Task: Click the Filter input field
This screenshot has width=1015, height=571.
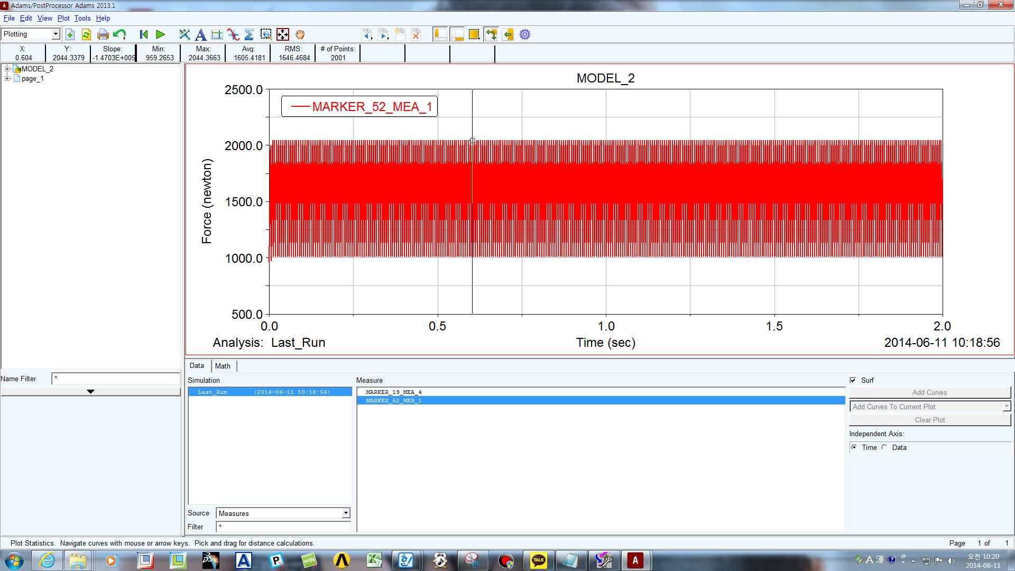Action: [283, 527]
